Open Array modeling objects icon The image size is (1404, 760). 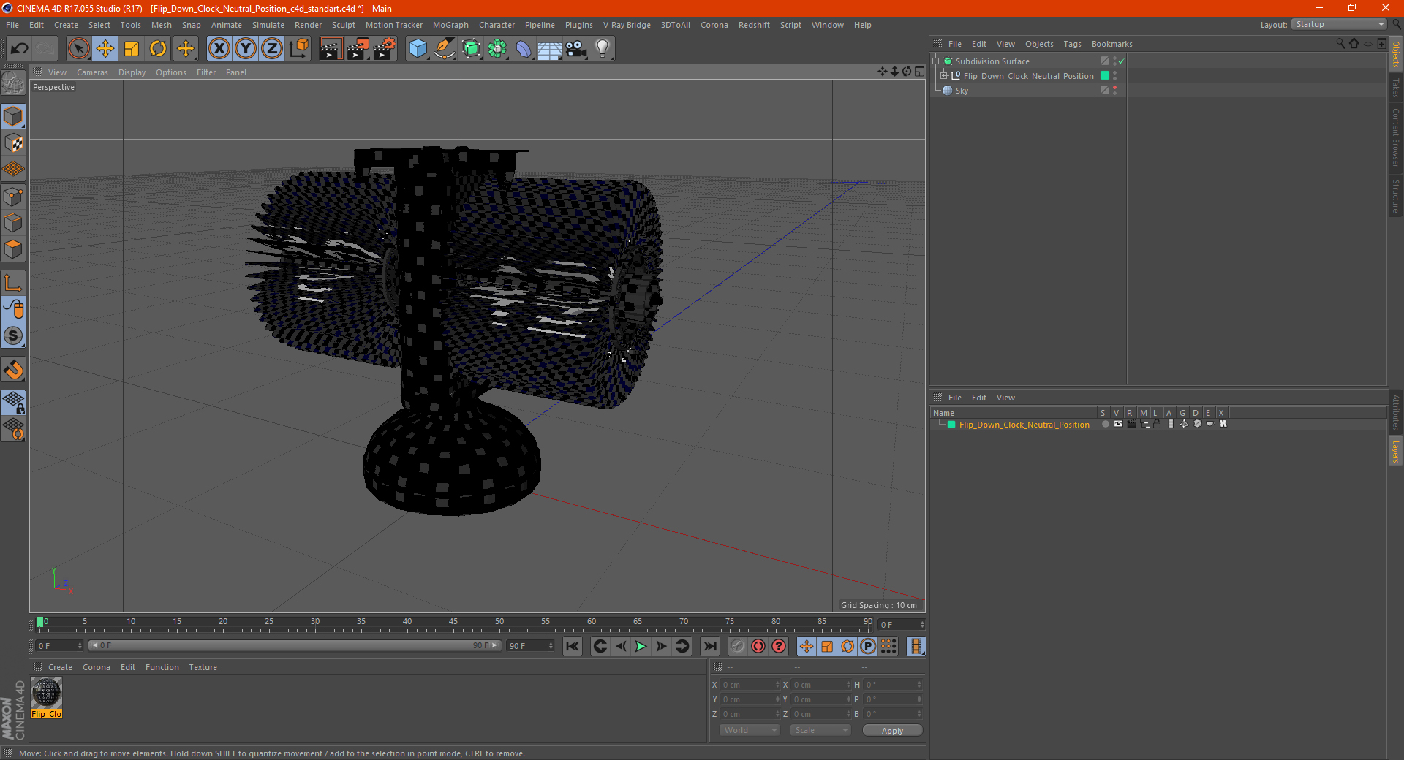tap(497, 49)
